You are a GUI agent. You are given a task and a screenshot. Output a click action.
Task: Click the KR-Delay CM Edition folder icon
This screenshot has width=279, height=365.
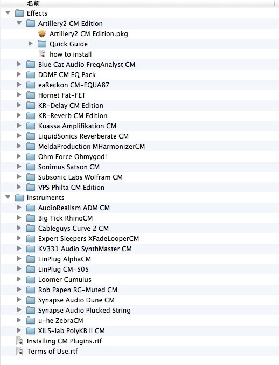tap(31, 106)
